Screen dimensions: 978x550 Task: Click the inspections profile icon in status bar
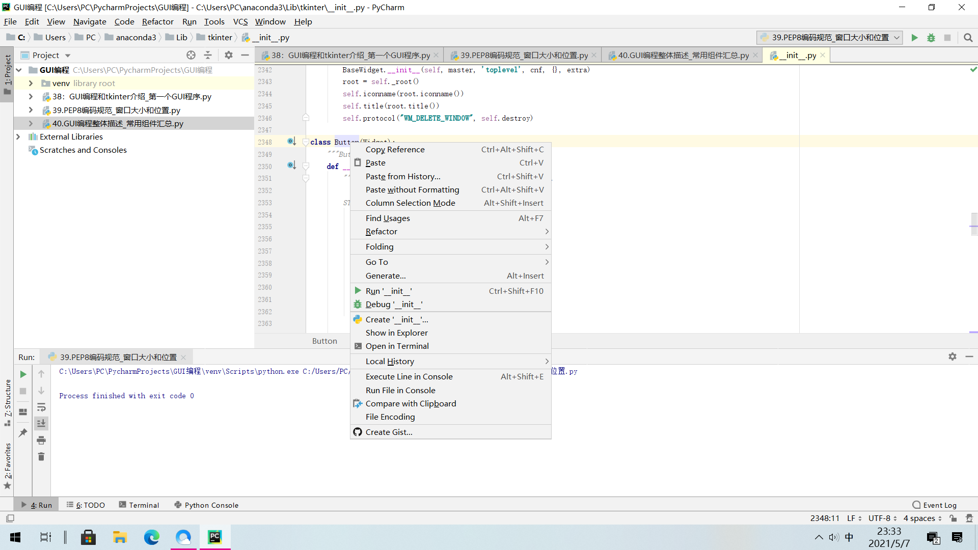click(x=969, y=518)
